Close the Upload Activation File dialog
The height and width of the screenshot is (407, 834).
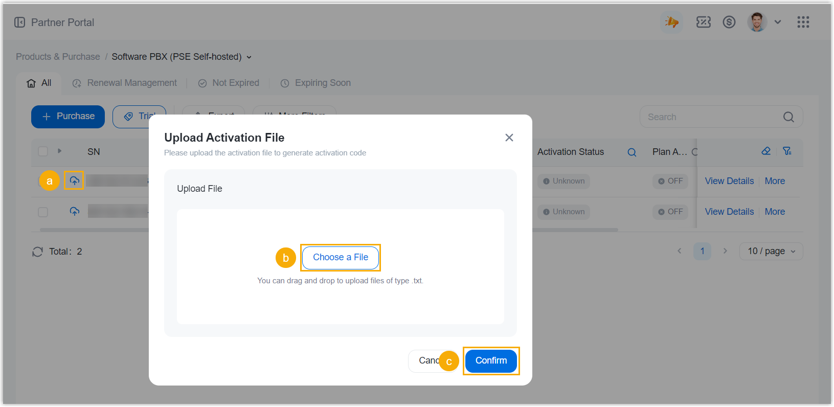[509, 138]
